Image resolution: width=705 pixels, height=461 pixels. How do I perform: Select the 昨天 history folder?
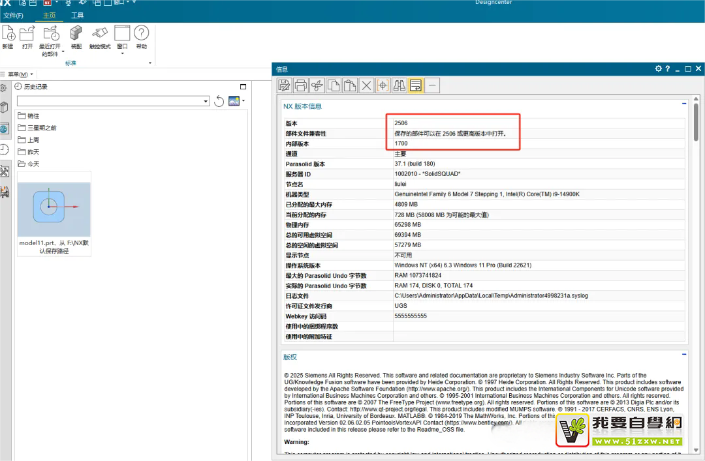pyautogui.click(x=33, y=152)
